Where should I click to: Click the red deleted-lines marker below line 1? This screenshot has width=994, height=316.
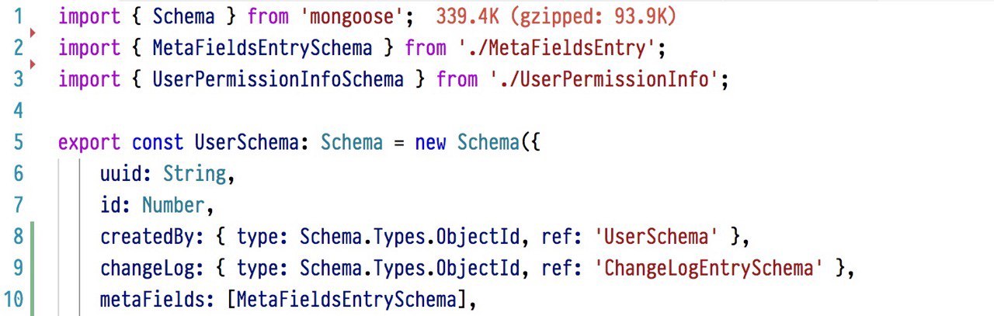32,33
